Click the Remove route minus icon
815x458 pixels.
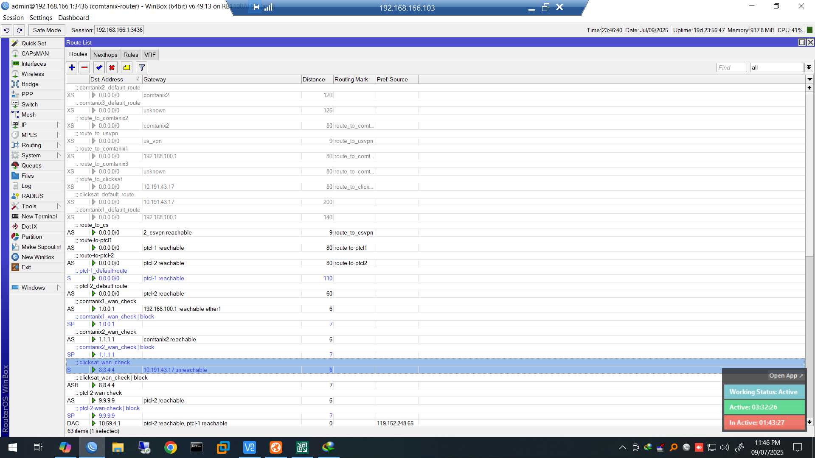(84, 67)
